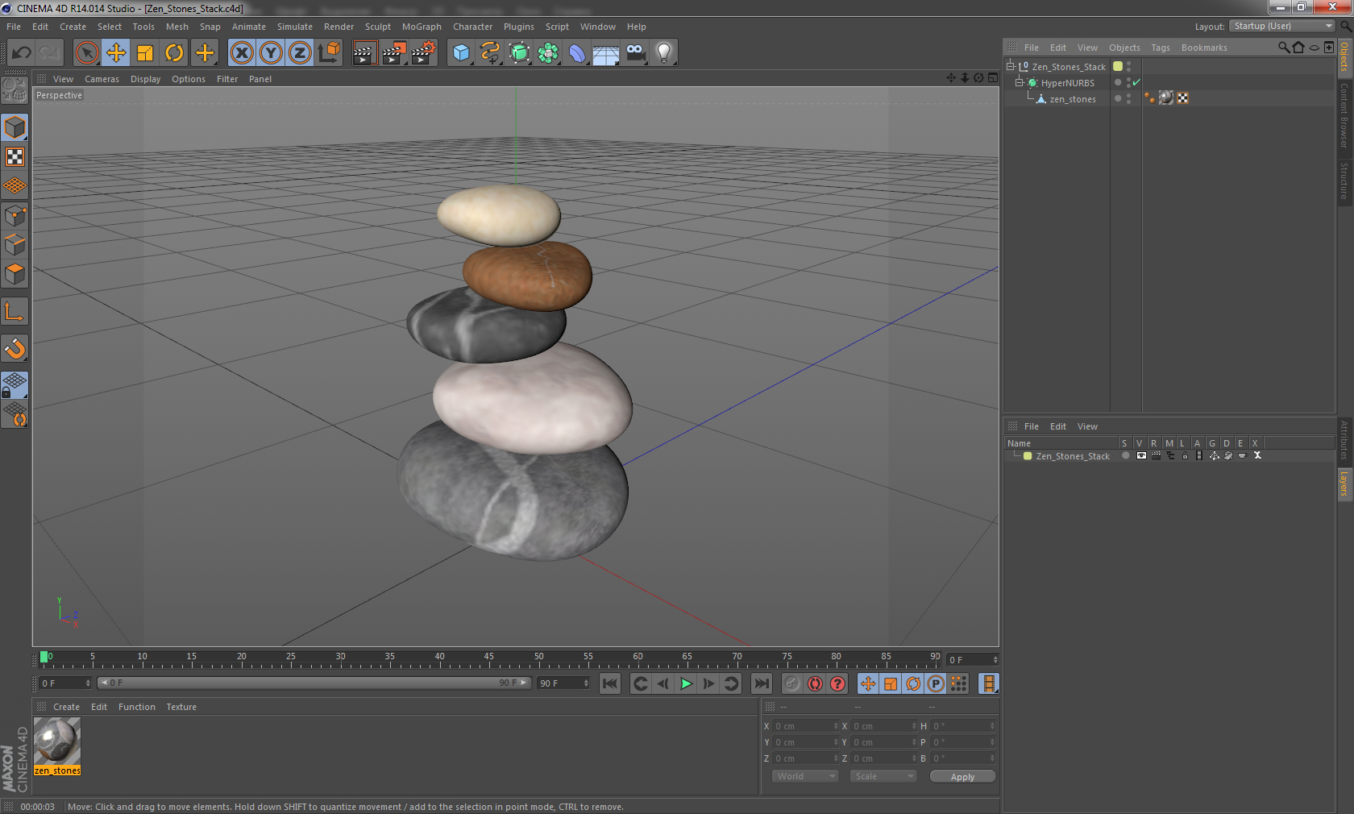
Task: Open the World coordinate mode dropdown
Action: (805, 776)
